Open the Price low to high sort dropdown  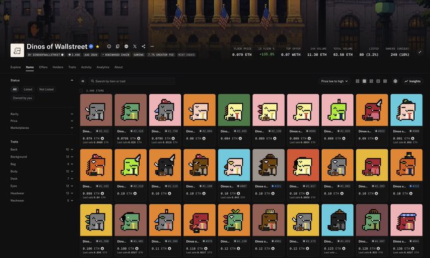[x=335, y=81]
